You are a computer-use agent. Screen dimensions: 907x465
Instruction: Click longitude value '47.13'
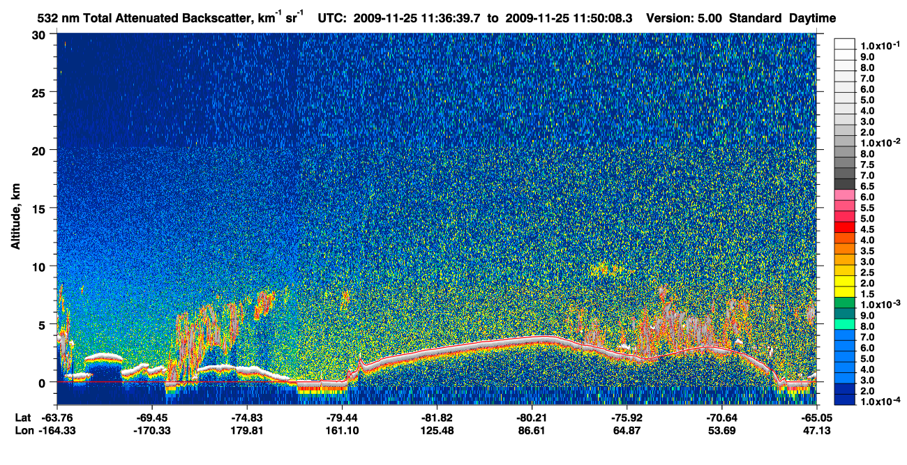click(816, 430)
